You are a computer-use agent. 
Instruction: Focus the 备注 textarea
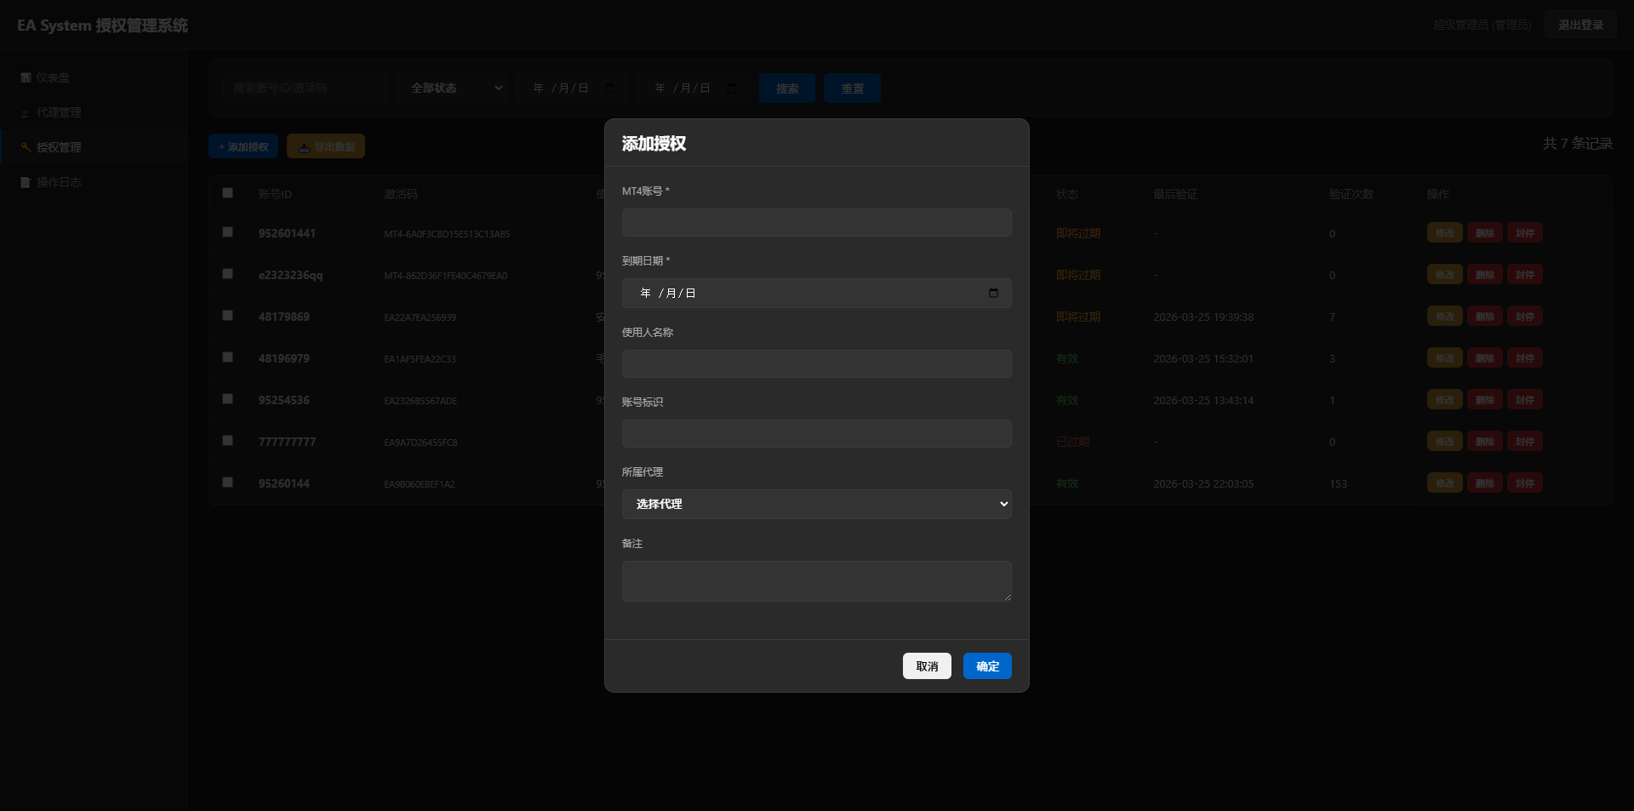817,581
